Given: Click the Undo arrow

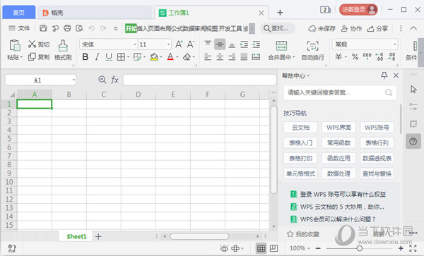Looking at the screenshot, I should pos(91,28).
